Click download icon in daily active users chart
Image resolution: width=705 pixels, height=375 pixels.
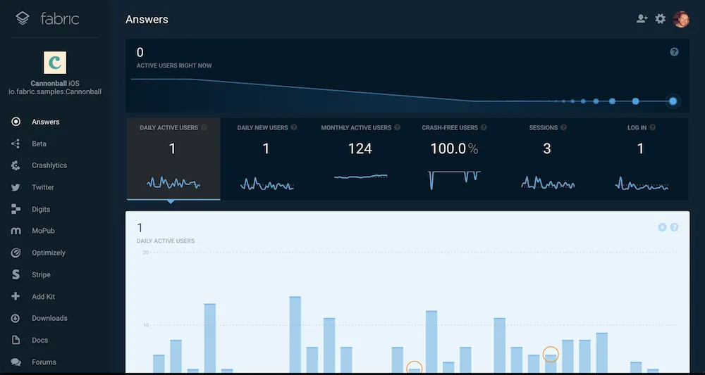662,227
